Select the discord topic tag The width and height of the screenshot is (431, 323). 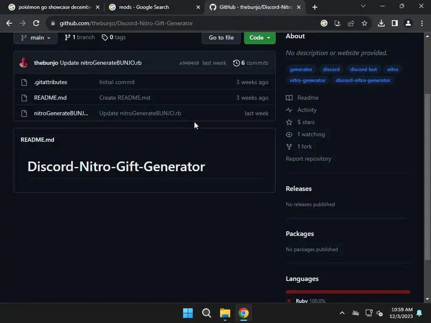(x=331, y=69)
